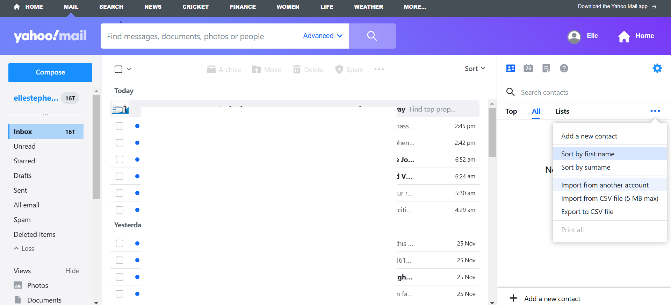Open Documents view in sidebar
Screen dimensions: 671x305
38,300
